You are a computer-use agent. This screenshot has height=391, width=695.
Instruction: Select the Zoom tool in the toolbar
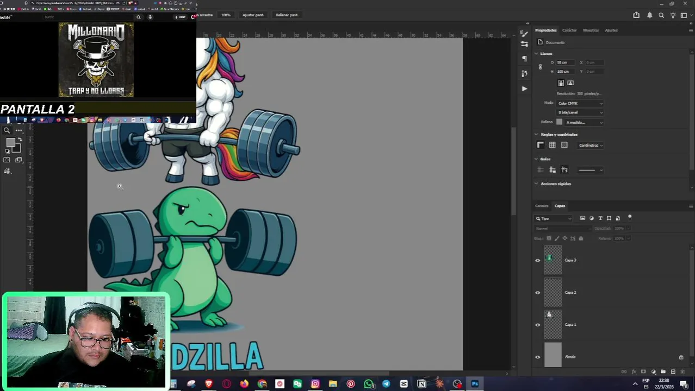7,130
